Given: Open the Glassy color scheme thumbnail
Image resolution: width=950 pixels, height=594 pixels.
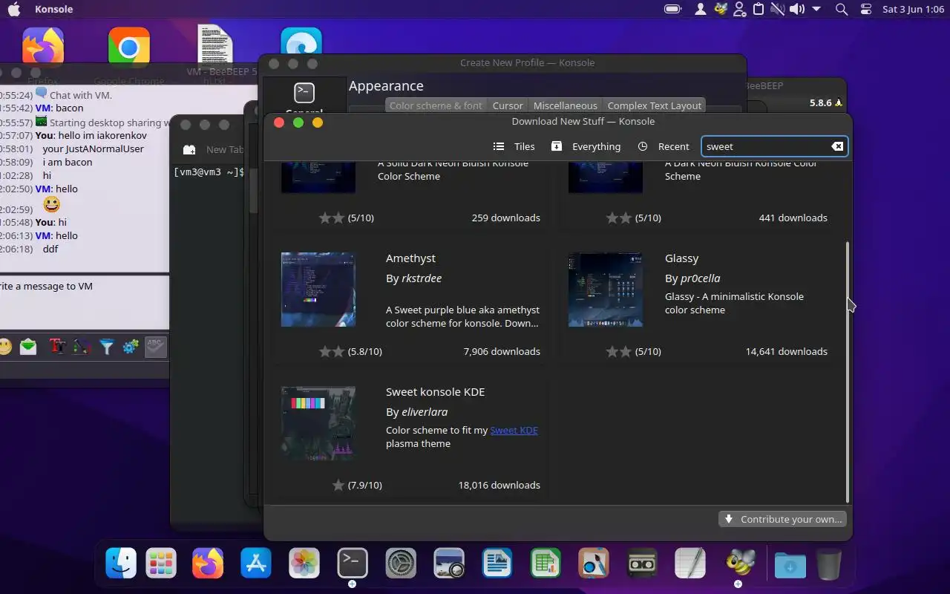Looking at the screenshot, I should point(606,290).
